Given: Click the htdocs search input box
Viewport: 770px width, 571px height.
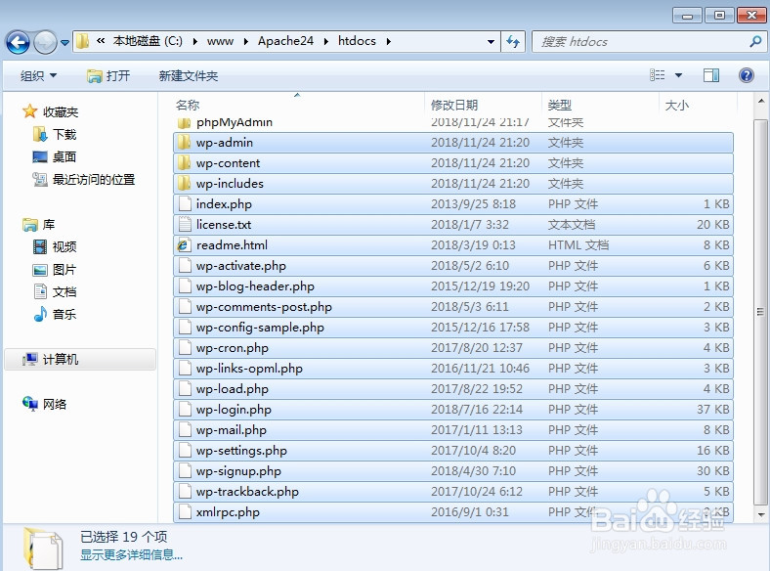Looking at the screenshot, I should pyautogui.click(x=649, y=42).
